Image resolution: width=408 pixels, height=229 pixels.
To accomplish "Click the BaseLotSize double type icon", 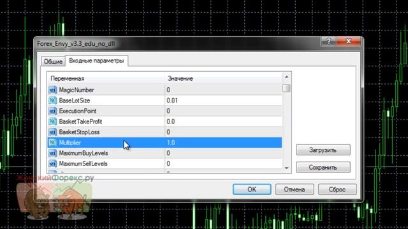I will pyautogui.click(x=52, y=101).
